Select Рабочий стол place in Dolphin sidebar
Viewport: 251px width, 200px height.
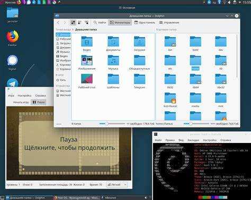[63, 39]
